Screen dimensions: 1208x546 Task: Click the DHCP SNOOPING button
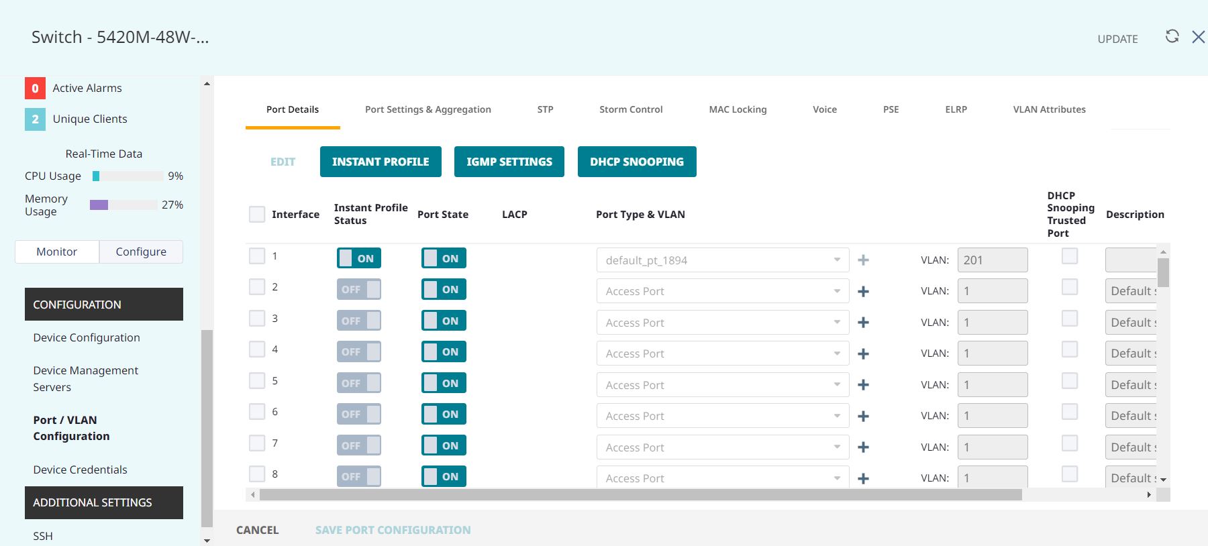636,162
